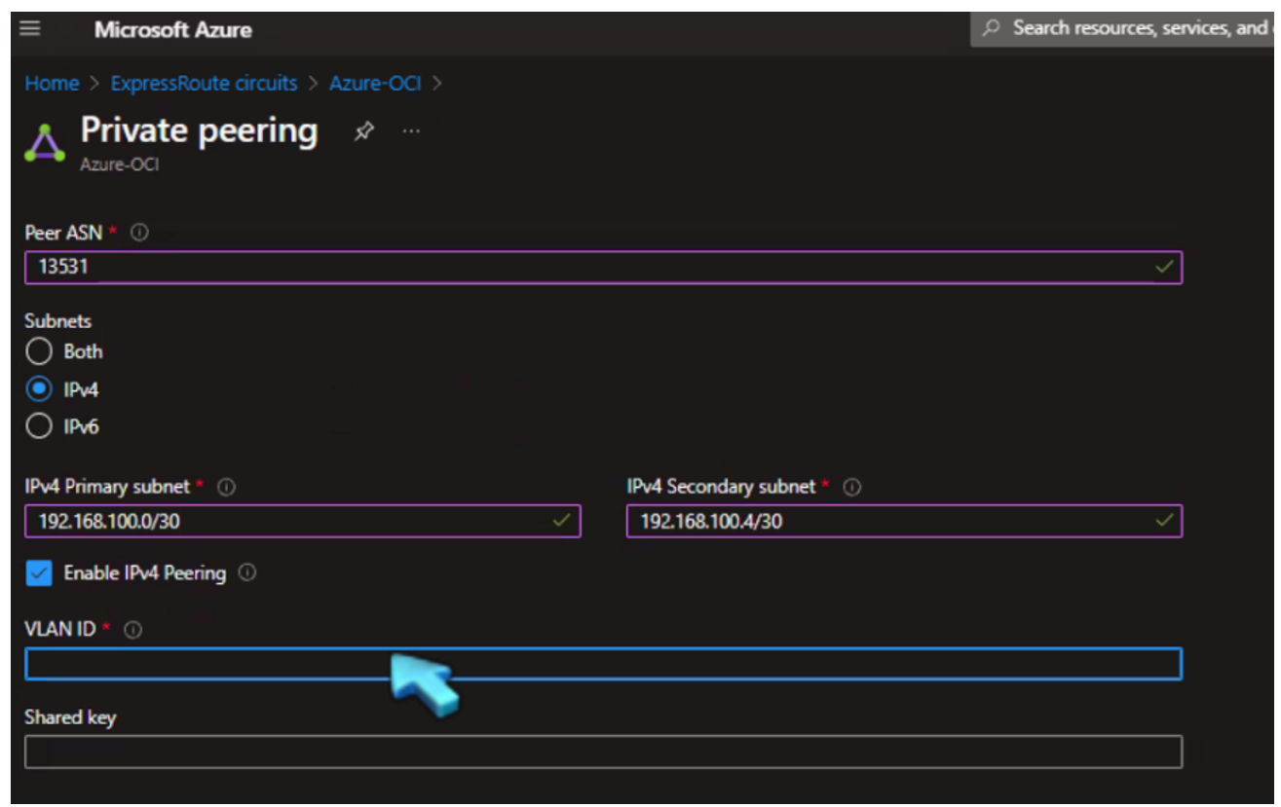Viewport: 1281px width, 807px height.
Task: Pin the Private peering blade
Action: 363,131
